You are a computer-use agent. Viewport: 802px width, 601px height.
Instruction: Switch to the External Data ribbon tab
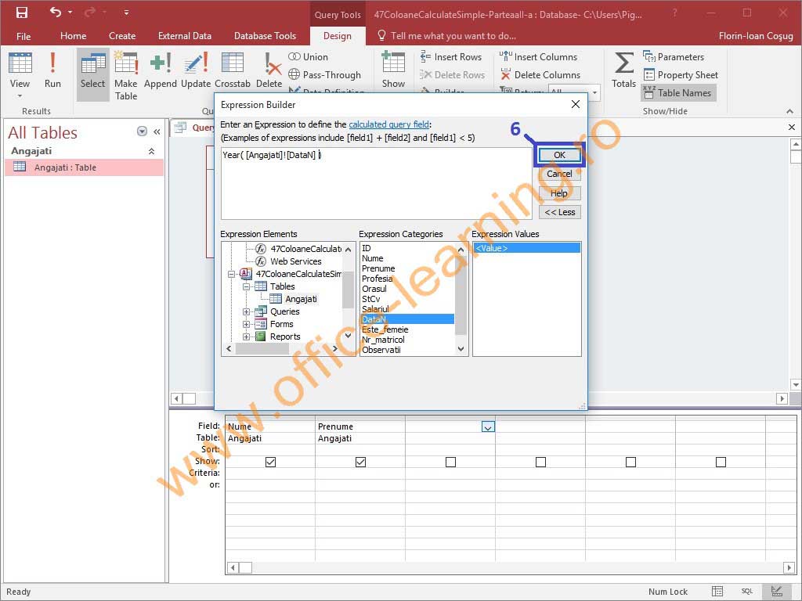185,36
